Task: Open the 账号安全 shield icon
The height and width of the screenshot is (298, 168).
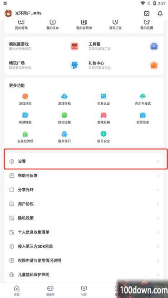Action: 104,134
